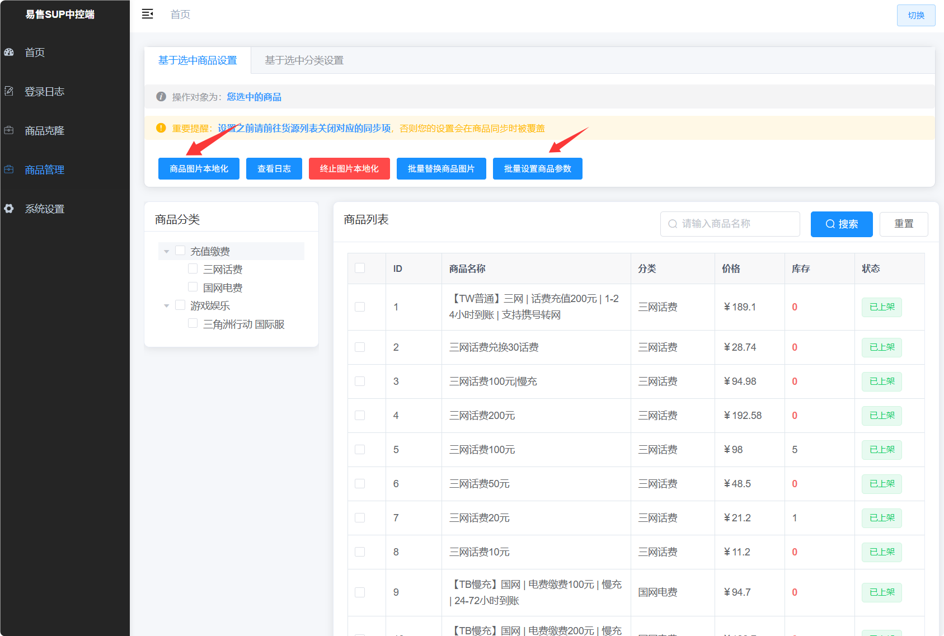Click the briefcase icon beside 商品管理
This screenshot has height=636, width=944.
[9, 169]
